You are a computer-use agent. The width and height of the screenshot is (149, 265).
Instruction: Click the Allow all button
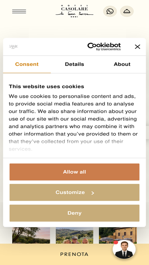click(x=75, y=172)
